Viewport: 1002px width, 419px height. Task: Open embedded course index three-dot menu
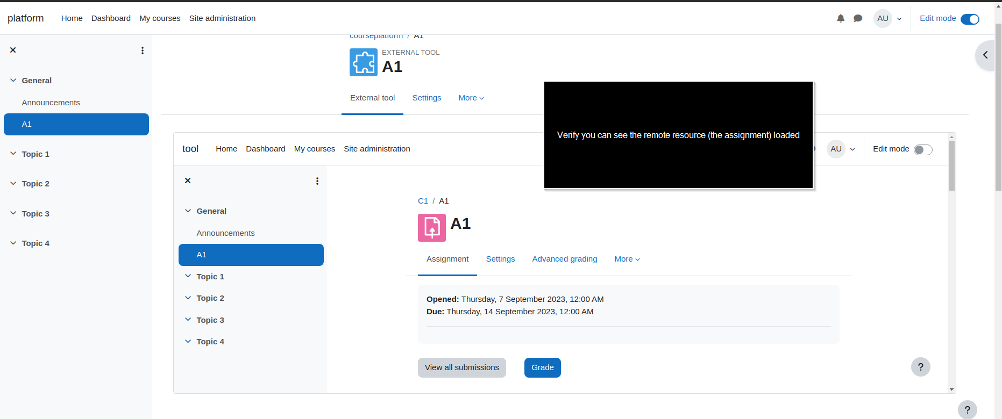pyautogui.click(x=317, y=181)
